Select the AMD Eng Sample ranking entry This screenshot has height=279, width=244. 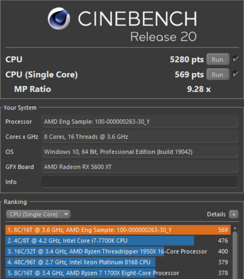click(118, 230)
